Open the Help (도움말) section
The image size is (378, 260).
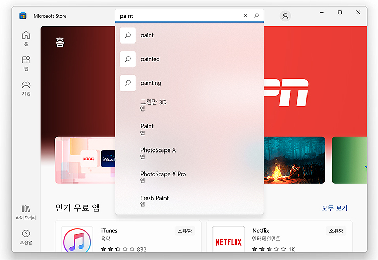tap(26, 237)
